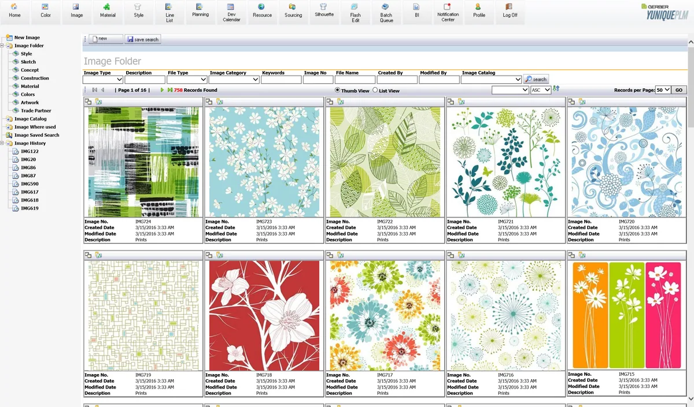Click the search button
This screenshot has width=694, height=407.
coord(536,79)
